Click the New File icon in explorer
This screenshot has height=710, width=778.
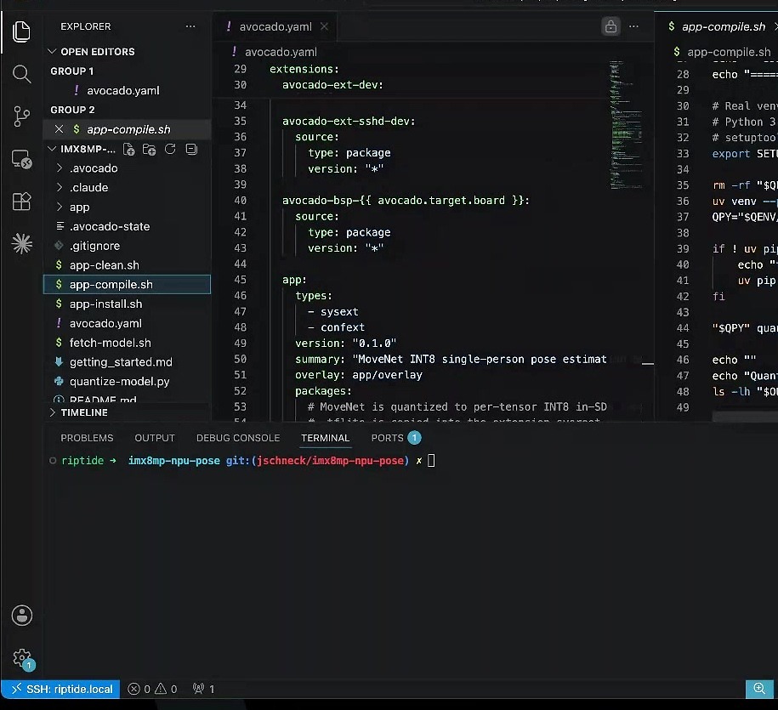tap(128, 150)
